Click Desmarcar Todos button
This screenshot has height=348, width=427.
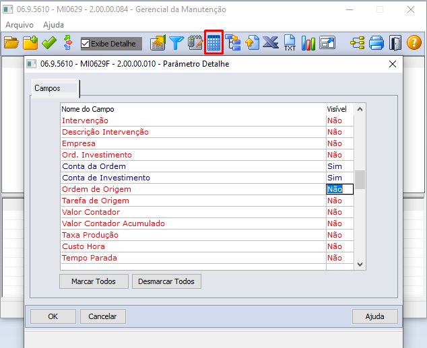click(x=166, y=281)
